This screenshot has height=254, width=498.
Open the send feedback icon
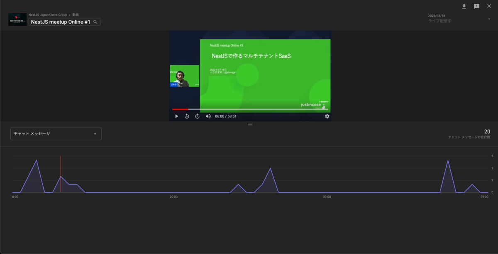(x=476, y=6)
